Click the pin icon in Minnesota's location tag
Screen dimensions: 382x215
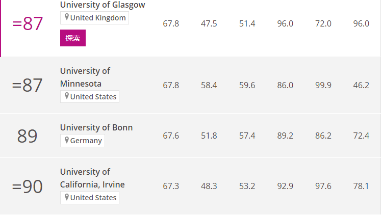pos(66,96)
